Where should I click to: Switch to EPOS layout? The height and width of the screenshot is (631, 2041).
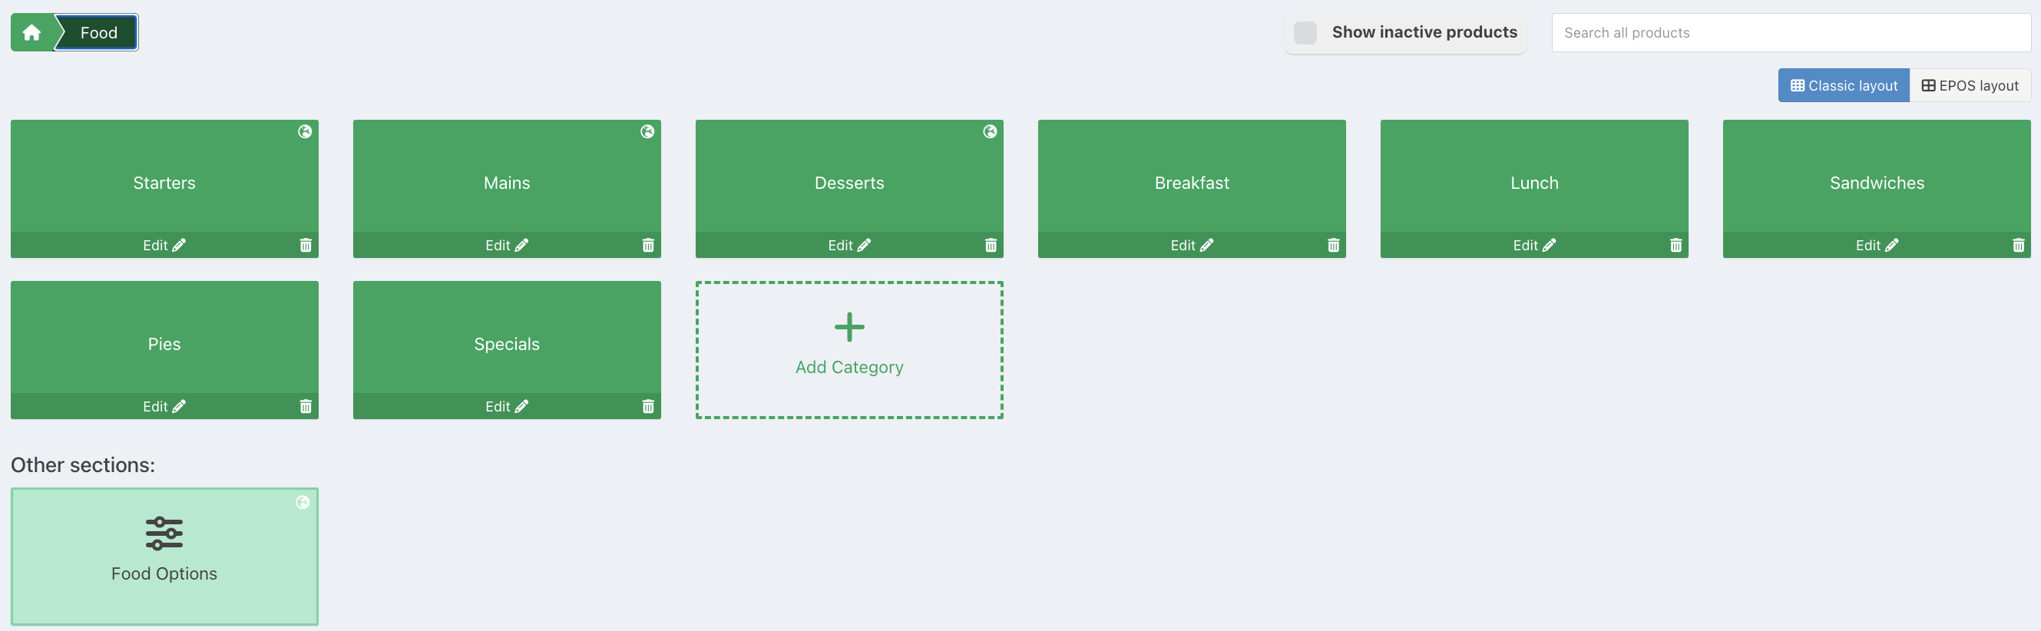[1970, 85]
